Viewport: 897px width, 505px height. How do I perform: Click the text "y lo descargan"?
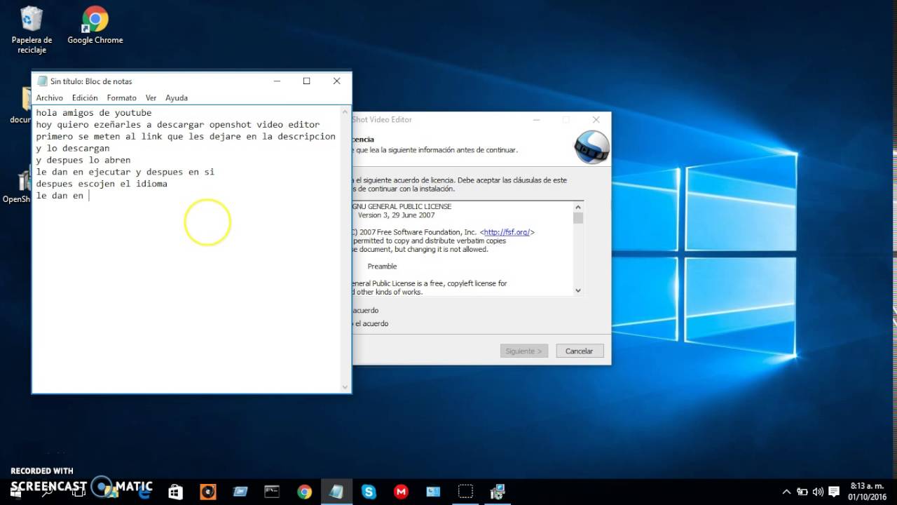pyautogui.click(x=73, y=148)
